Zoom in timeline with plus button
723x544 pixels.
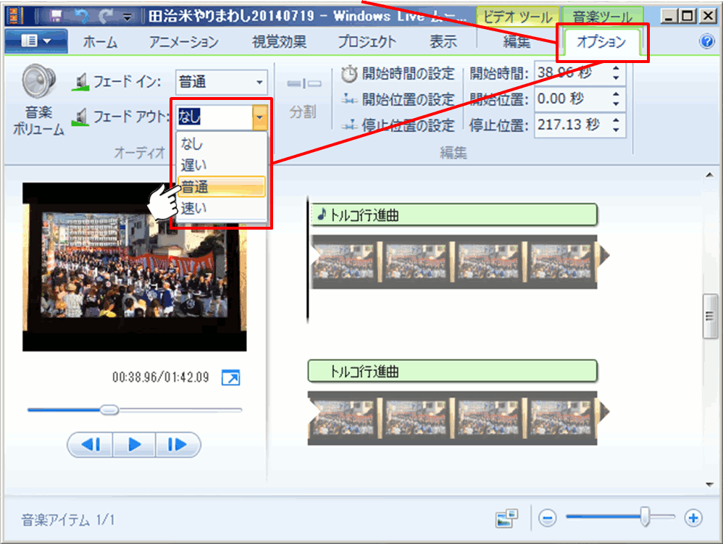point(694,518)
